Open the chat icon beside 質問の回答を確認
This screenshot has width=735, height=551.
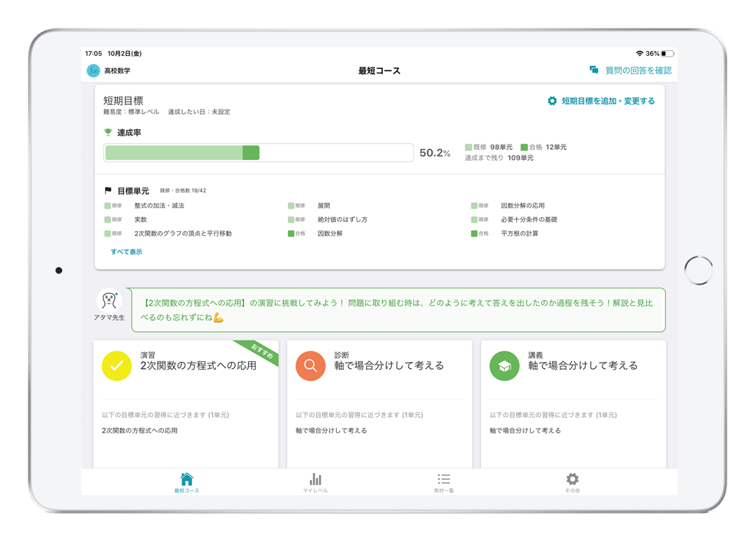click(x=594, y=70)
